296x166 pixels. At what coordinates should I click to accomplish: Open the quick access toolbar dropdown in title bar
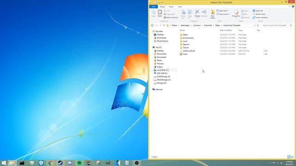point(162,2)
